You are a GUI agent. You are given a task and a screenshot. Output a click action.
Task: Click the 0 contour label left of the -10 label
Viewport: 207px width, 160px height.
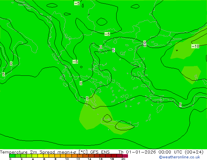point(145,43)
